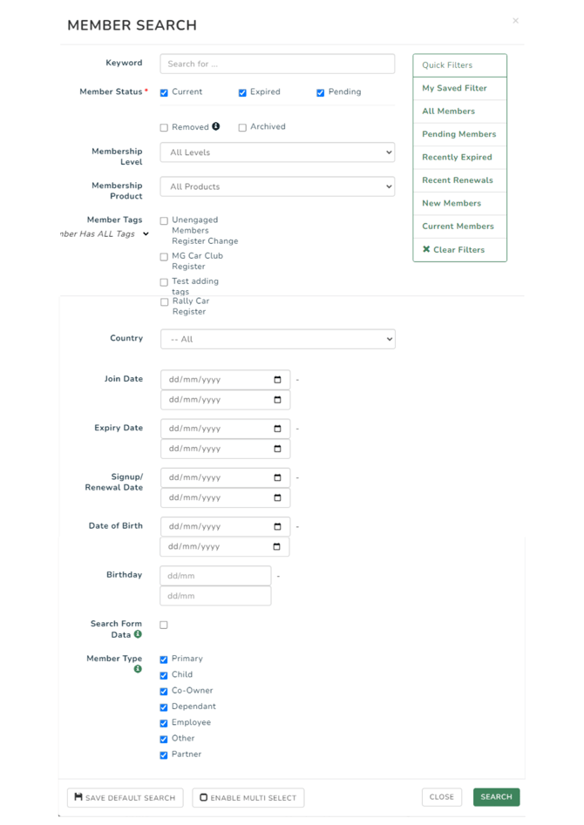Open calendar picker for first Join Date
584x825 pixels.
[277, 380]
